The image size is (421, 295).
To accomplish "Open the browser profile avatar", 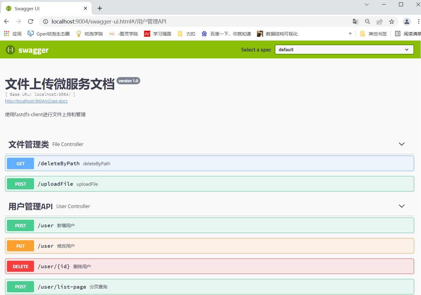I will (407, 21).
